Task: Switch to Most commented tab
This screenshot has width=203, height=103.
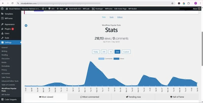Action: point(90,97)
